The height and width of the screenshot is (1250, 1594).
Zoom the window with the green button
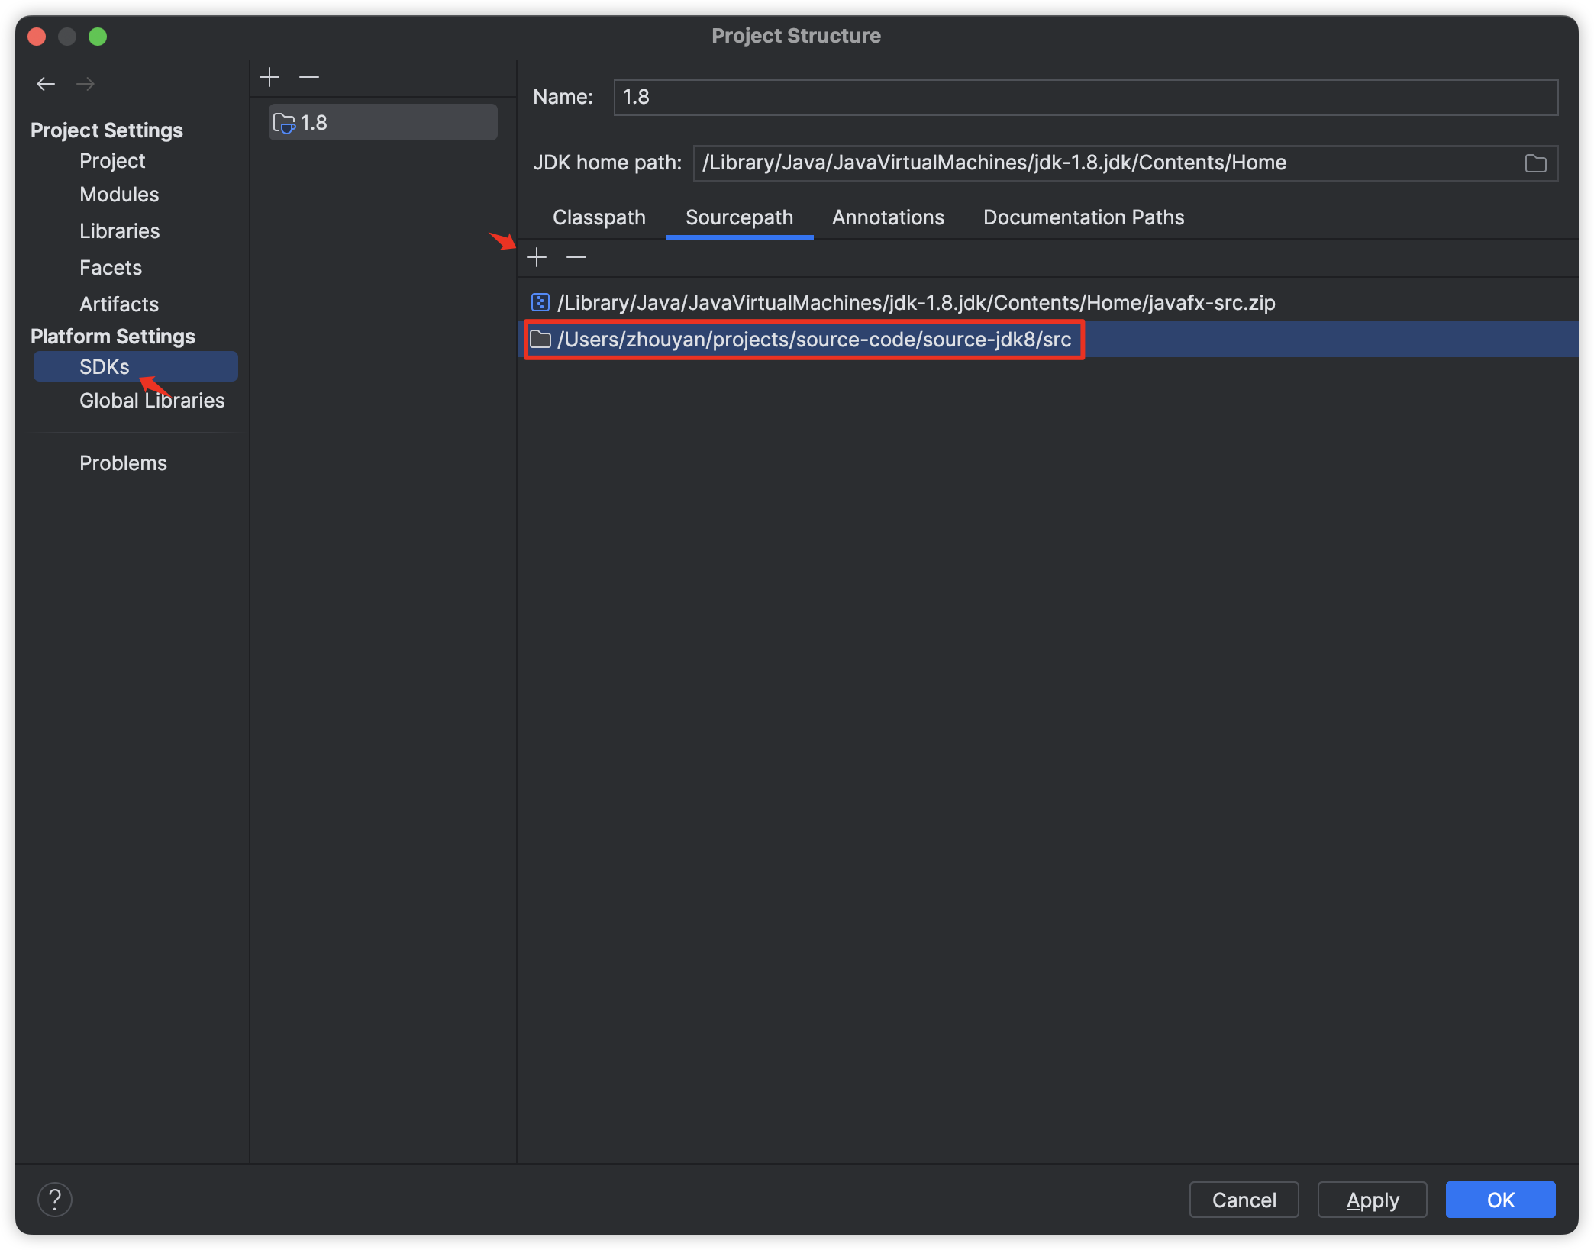click(x=98, y=37)
